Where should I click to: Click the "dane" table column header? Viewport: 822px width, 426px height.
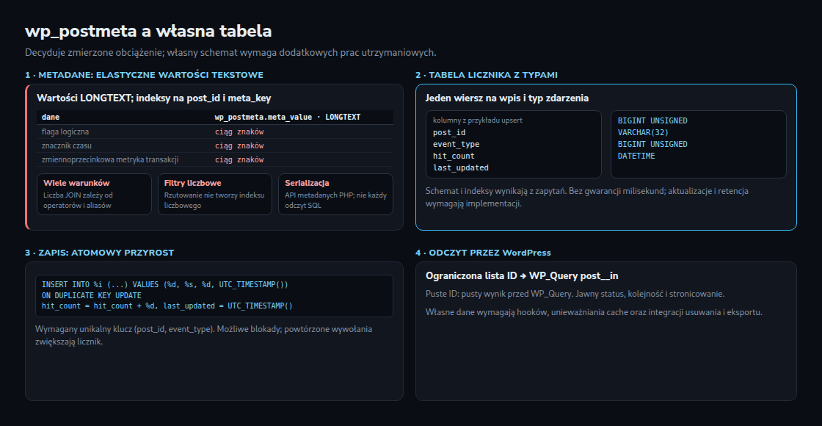pos(51,117)
